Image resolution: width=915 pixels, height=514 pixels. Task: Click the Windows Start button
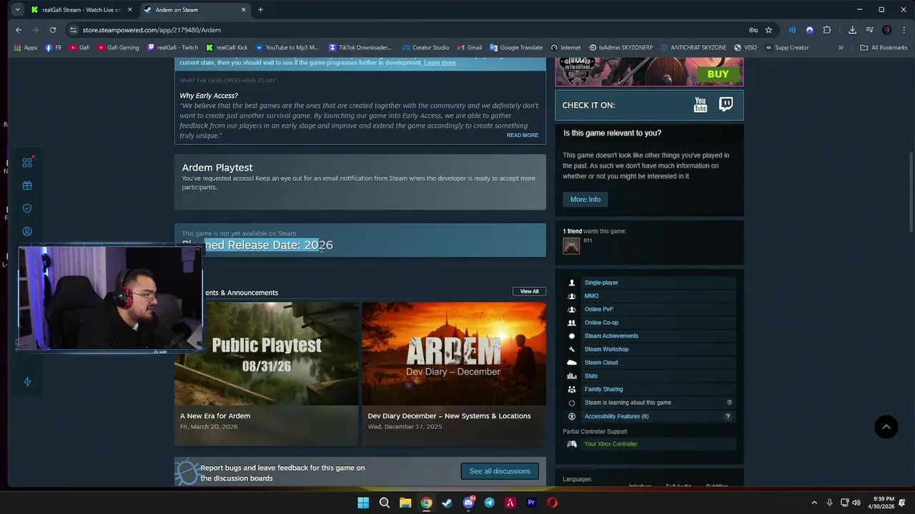click(x=363, y=503)
